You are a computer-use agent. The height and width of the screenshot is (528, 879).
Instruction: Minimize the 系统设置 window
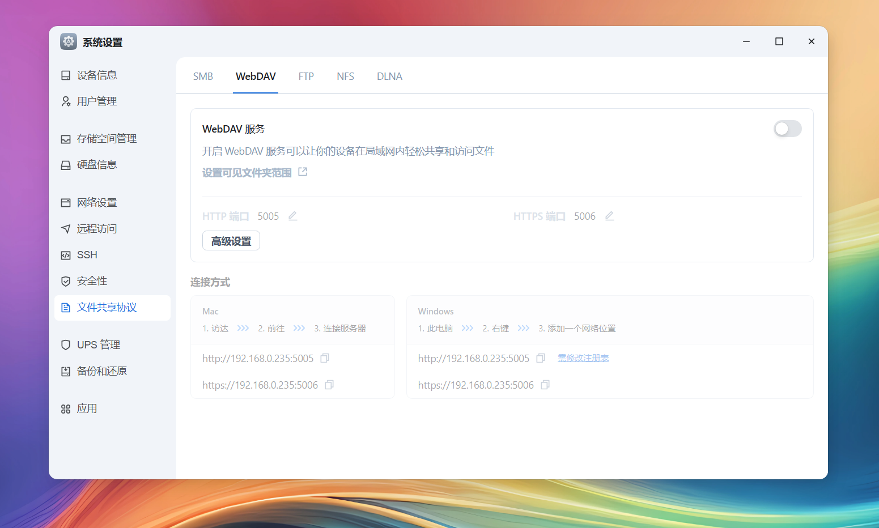746,41
